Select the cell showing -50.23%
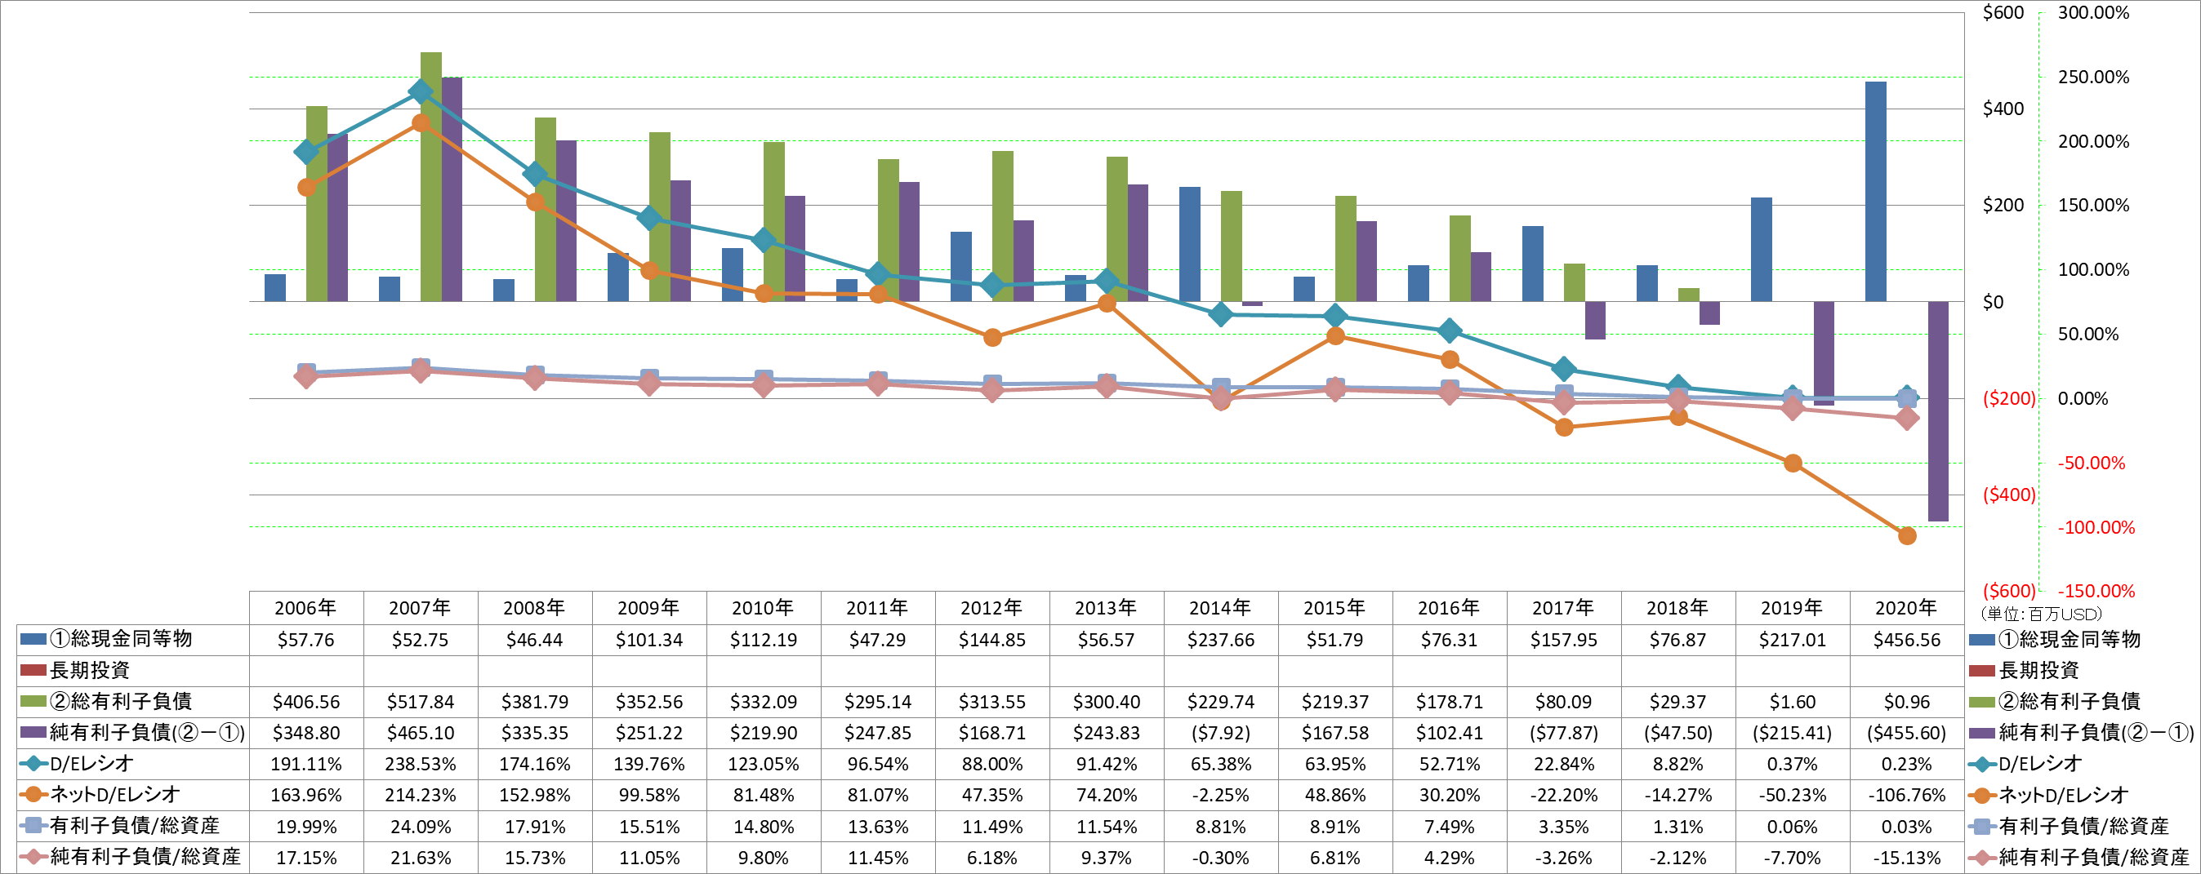 1793,795
